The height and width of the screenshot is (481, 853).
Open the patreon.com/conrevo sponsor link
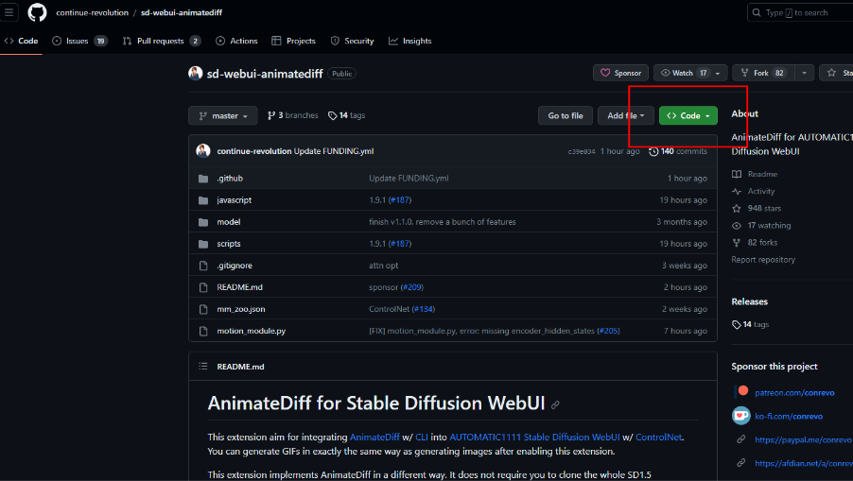coord(789,390)
